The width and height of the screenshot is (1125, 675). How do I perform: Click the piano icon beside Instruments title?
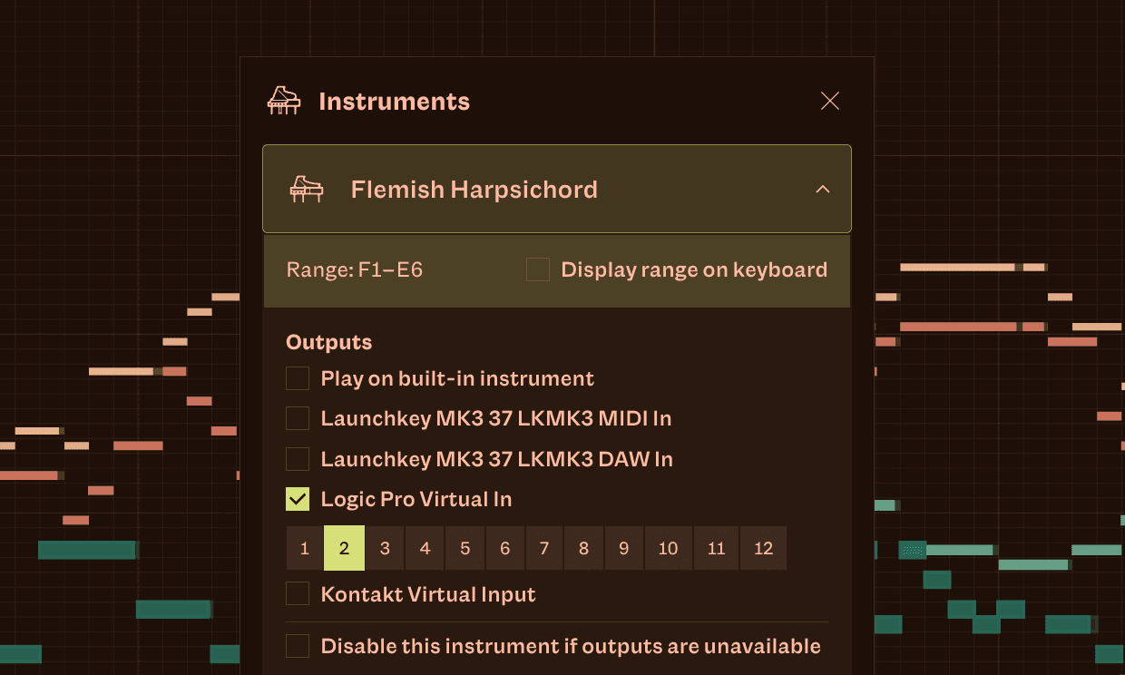pyautogui.click(x=283, y=101)
